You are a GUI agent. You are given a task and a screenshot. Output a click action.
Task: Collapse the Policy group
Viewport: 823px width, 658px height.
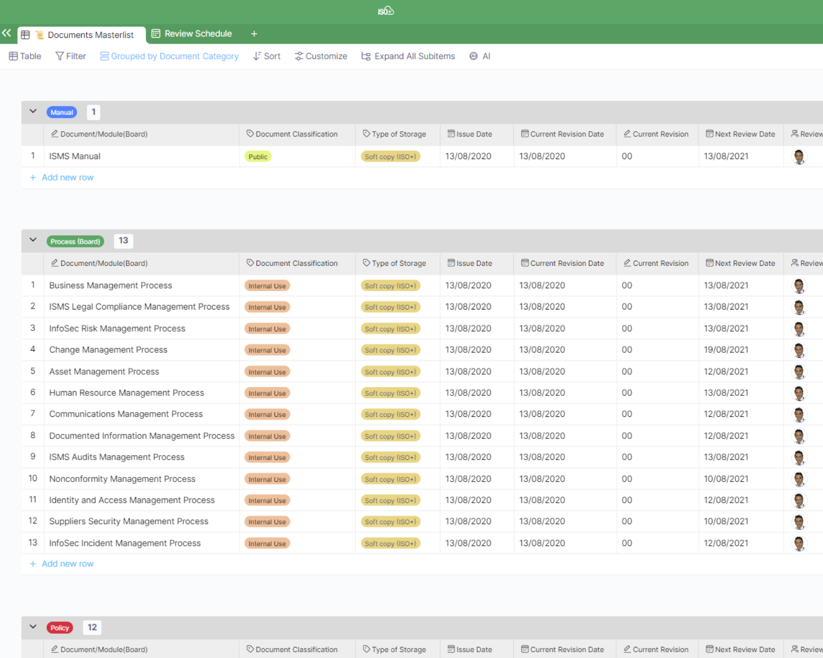tap(33, 627)
